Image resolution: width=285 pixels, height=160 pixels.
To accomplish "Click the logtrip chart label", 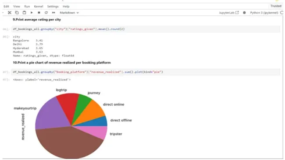I will click(61, 90).
